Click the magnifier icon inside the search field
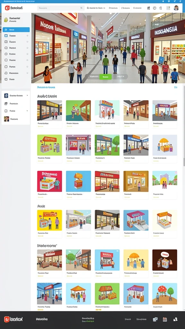The height and width of the screenshot is (329, 185). (81, 8)
